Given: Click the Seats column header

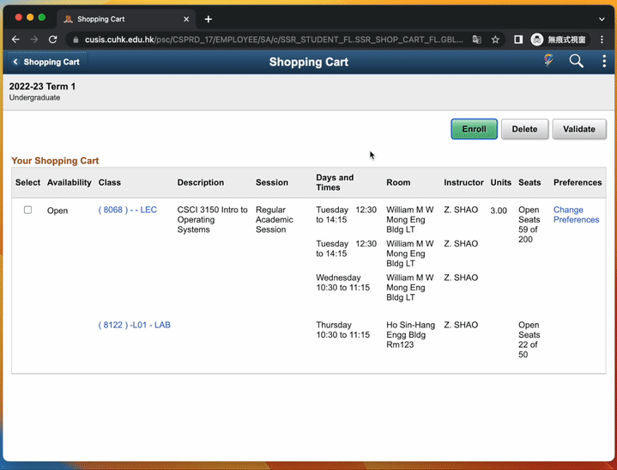Looking at the screenshot, I should (x=529, y=182).
